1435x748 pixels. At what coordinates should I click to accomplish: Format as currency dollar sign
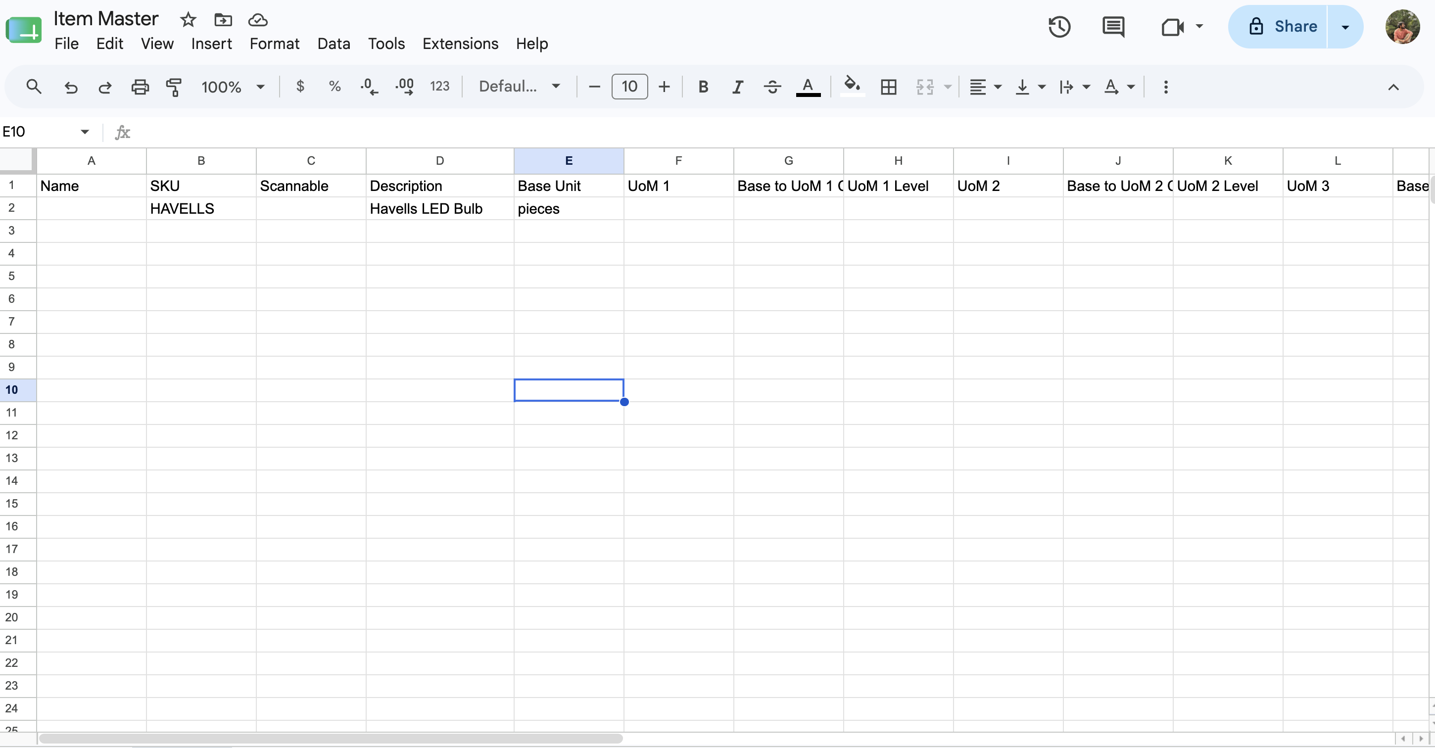300,87
